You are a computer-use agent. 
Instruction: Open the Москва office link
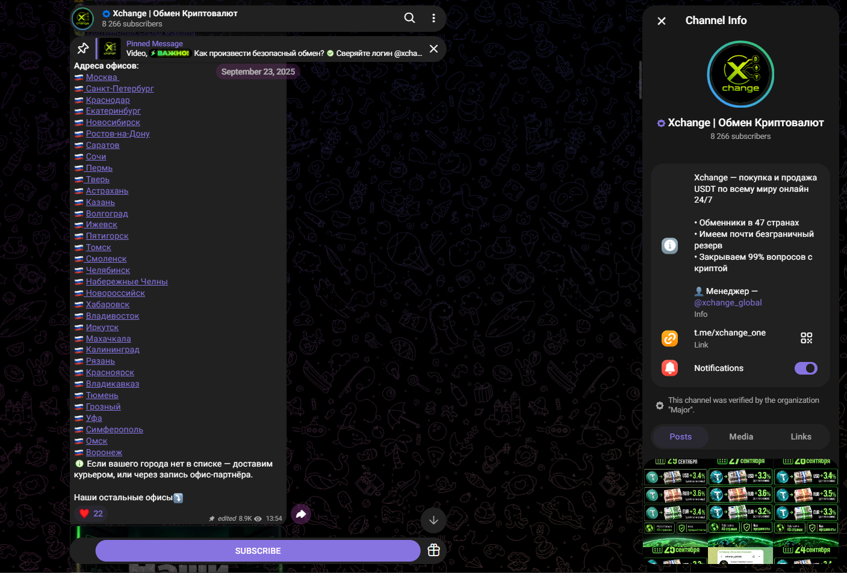coord(102,77)
